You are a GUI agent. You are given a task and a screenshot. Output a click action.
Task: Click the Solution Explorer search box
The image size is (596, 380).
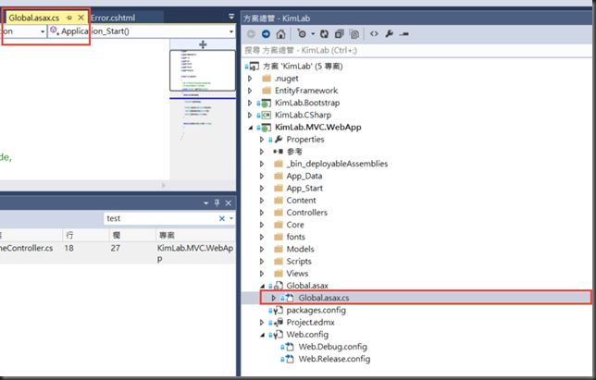[x=416, y=51]
